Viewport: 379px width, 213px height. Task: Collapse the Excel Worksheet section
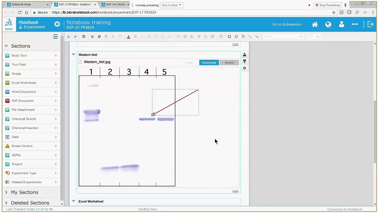point(73,201)
